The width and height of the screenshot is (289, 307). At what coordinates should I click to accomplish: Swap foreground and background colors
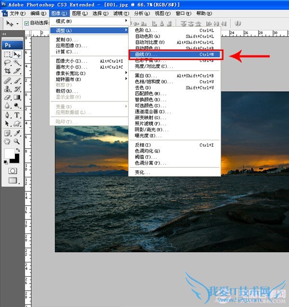point(18,150)
